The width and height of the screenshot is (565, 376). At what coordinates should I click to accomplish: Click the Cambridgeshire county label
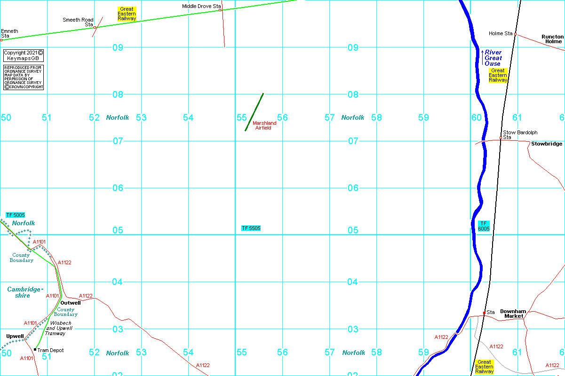tap(25, 292)
